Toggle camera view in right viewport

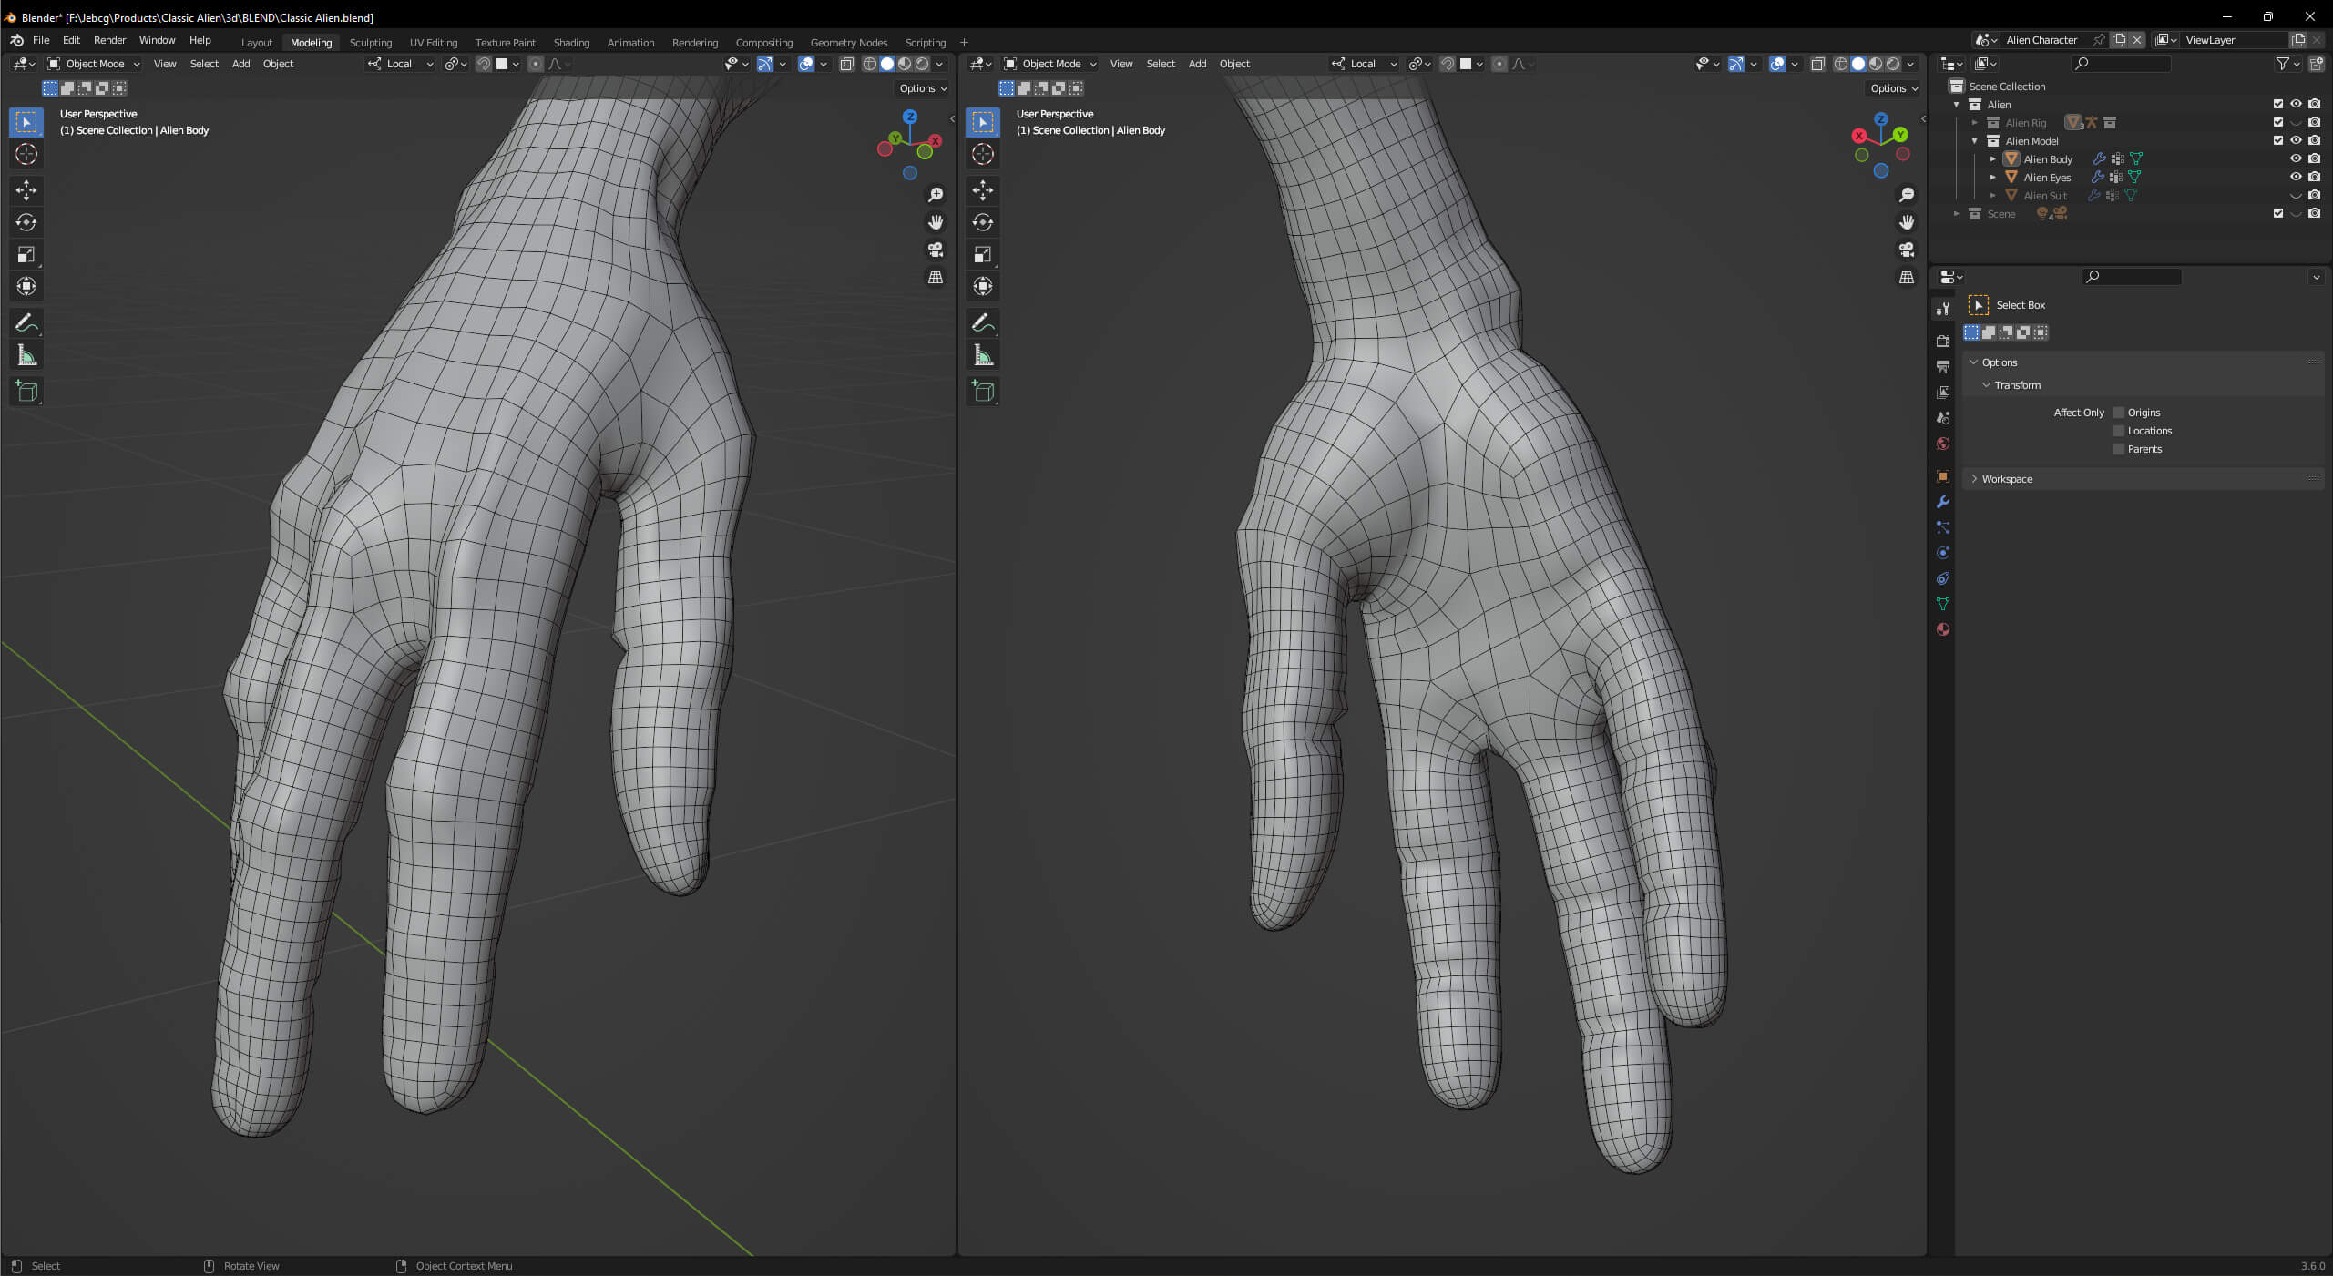point(1906,250)
